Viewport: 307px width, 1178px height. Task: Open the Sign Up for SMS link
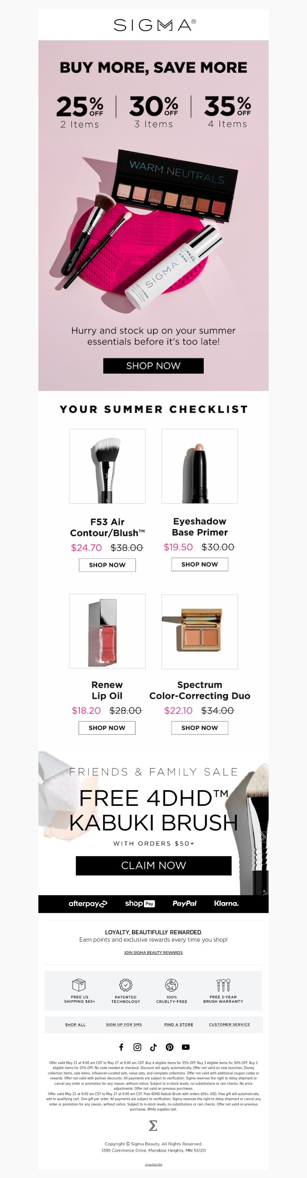tap(124, 1025)
